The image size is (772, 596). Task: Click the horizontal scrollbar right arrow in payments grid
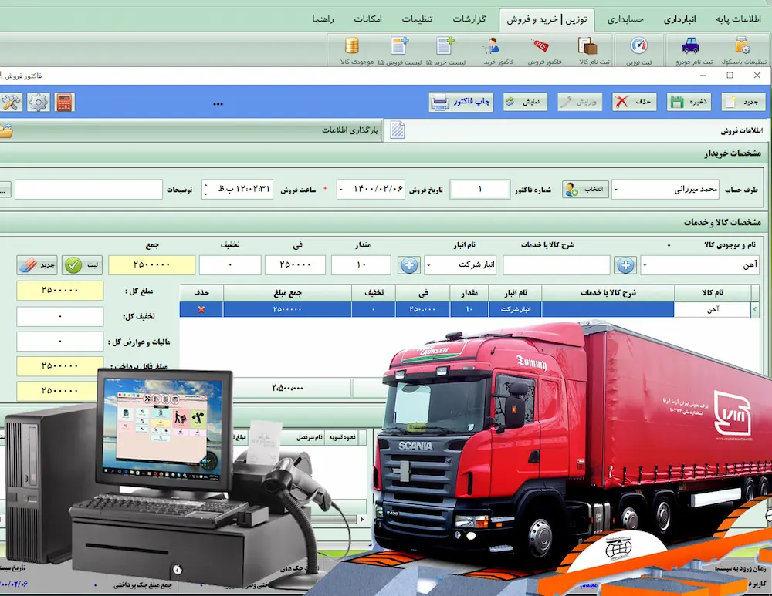coord(362,520)
